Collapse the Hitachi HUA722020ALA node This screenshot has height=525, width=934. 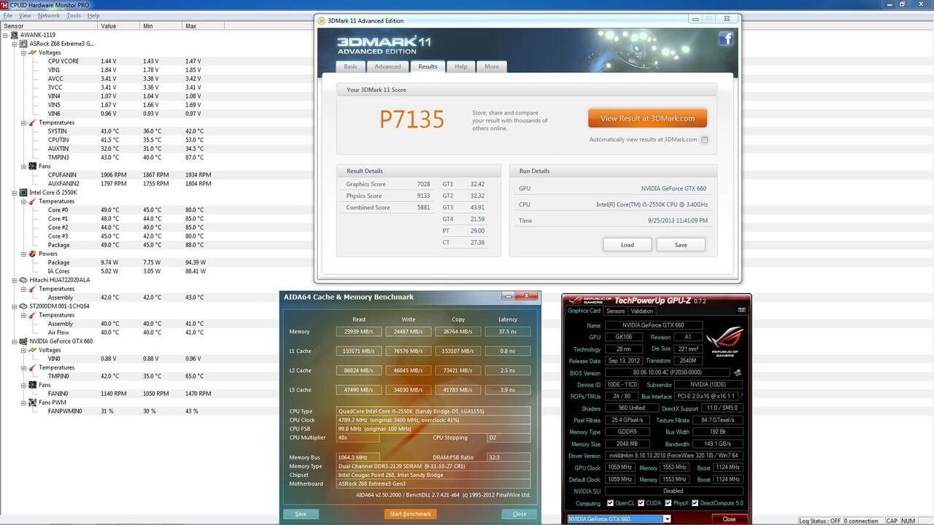coord(15,280)
